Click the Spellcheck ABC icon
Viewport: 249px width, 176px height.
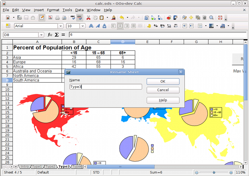click(x=73, y=18)
